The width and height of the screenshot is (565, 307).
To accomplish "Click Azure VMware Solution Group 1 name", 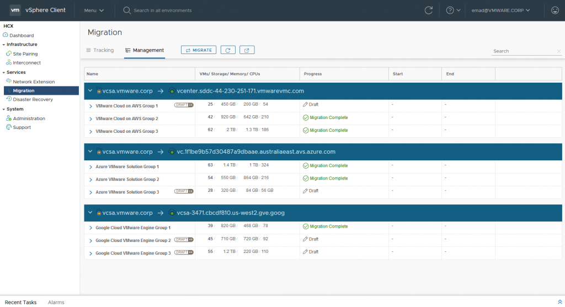I will pos(127,166).
